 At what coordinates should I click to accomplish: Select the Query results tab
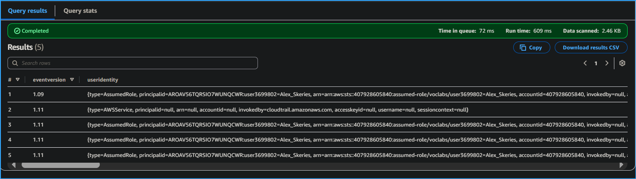click(27, 11)
